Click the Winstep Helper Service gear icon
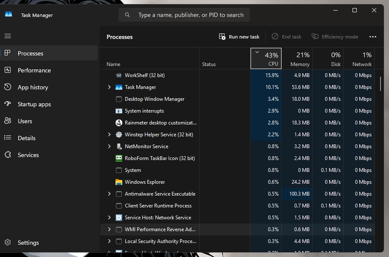Viewport: 389px width, 257px height. (119, 135)
